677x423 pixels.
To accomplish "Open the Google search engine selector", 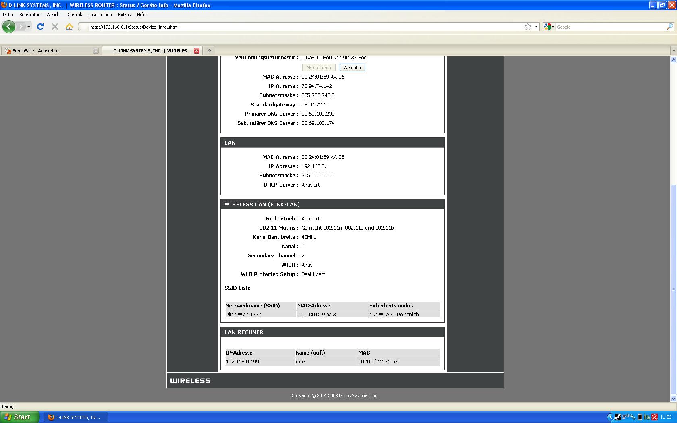I will 549,27.
